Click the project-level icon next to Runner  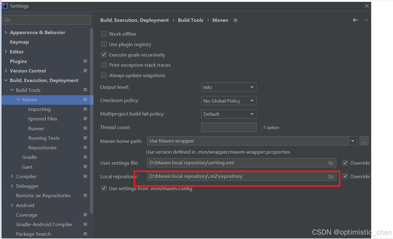(85, 128)
